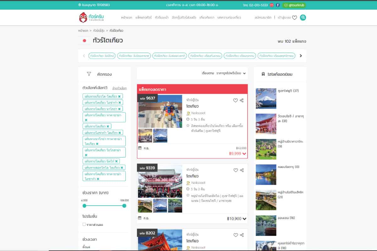Screen dimensions: 377x251
Task: Favorite tour 9339 with heart icon
Action: tap(236, 170)
